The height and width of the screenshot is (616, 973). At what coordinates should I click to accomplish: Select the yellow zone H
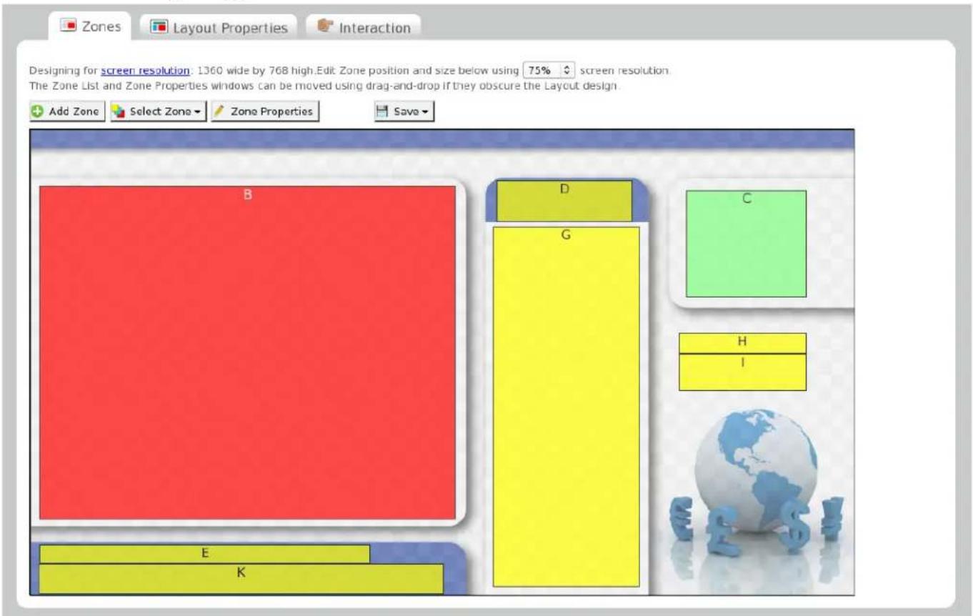point(742,343)
